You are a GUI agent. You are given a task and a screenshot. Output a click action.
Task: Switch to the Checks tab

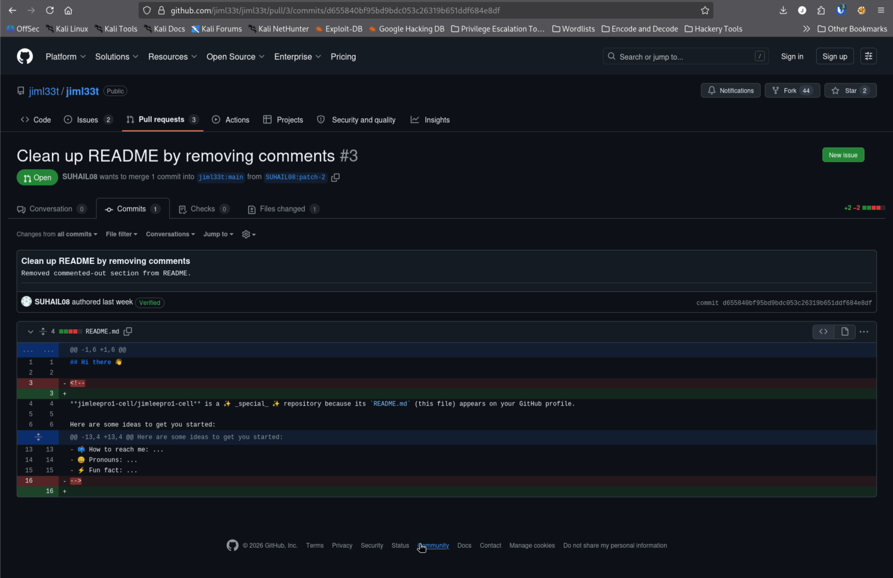coord(204,209)
